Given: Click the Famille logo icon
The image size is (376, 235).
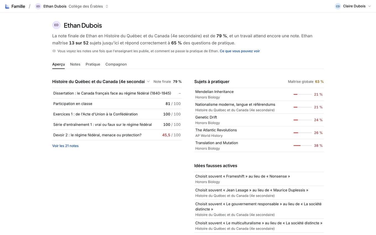Looking at the screenshot, I should coord(7,6).
